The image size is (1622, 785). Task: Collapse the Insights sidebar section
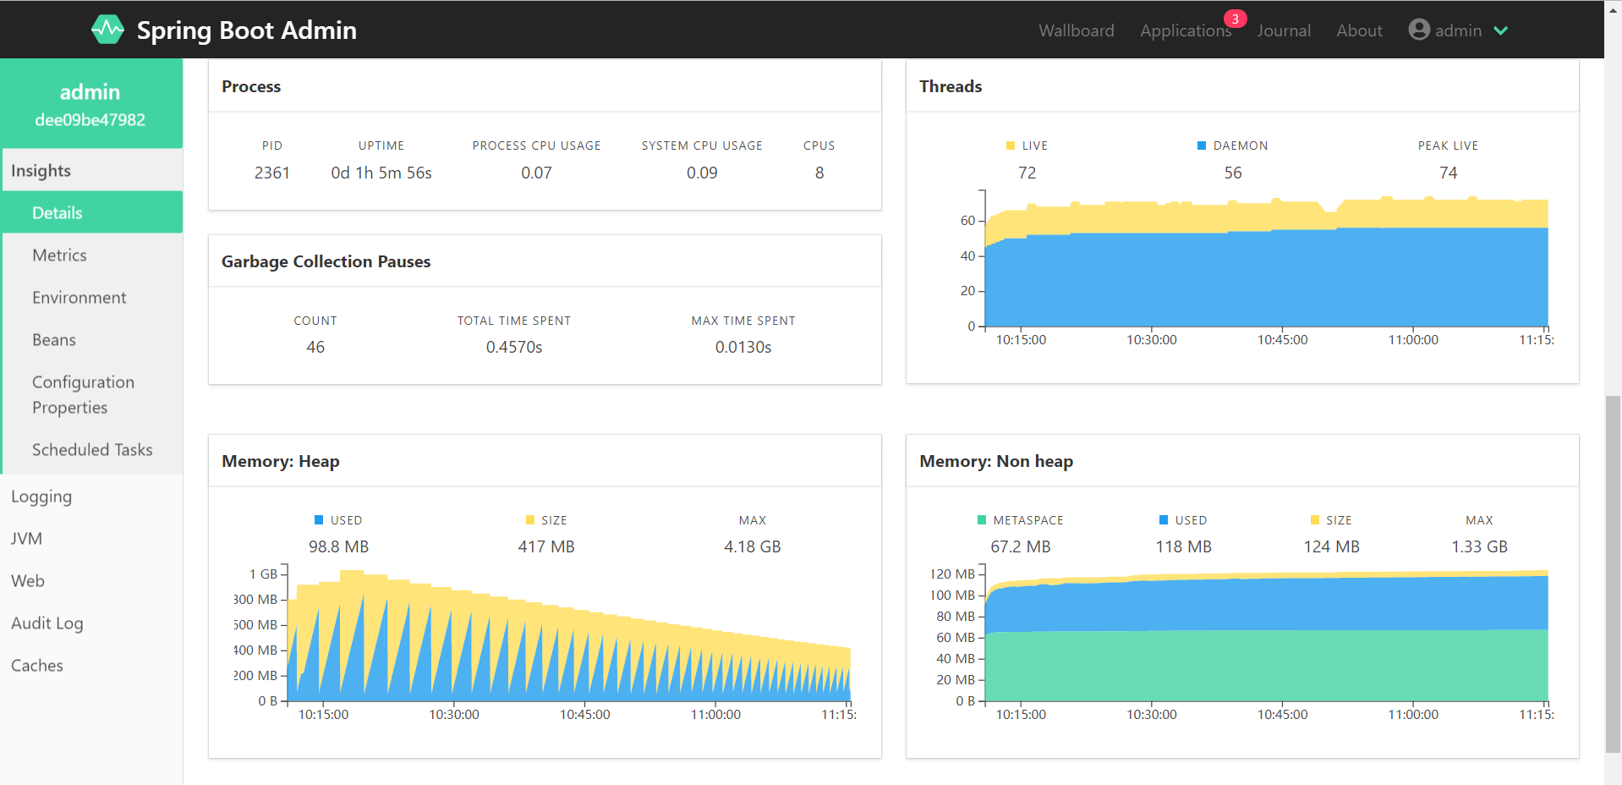41,170
